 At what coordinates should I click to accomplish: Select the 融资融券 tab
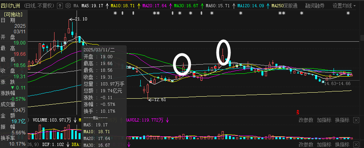(315, 6)
